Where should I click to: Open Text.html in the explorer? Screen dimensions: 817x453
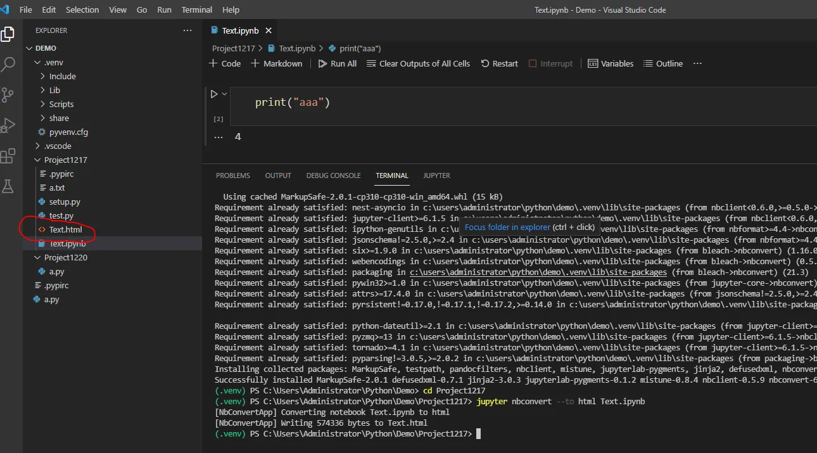click(65, 229)
